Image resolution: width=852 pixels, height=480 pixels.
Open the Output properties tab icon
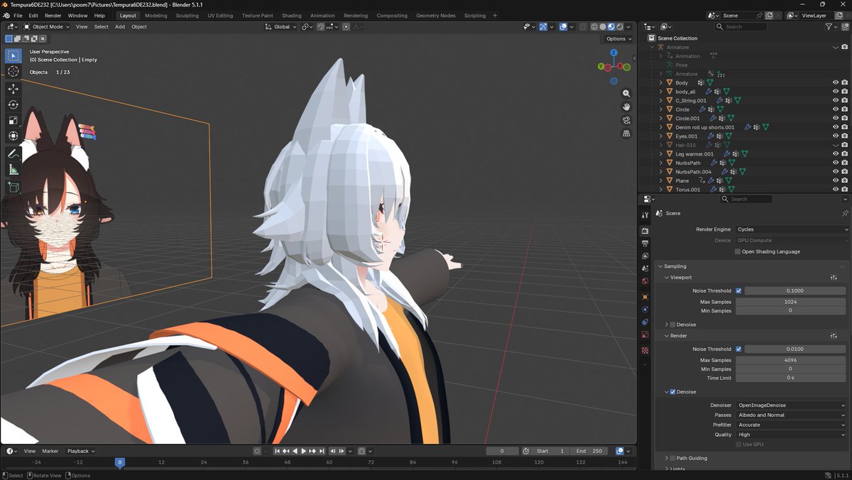click(x=645, y=244)
